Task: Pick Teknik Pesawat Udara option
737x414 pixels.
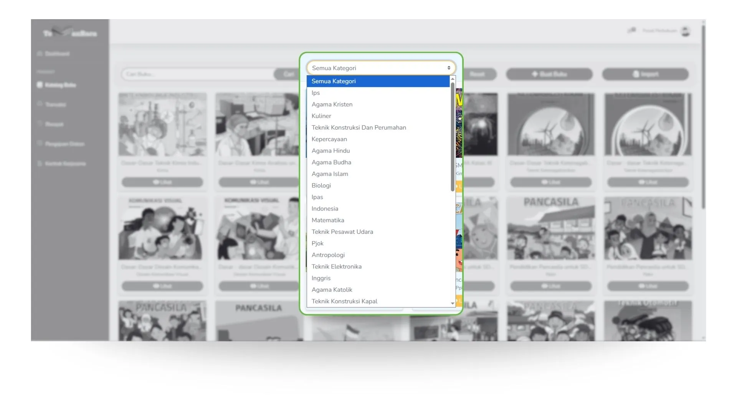Action: [342, 232]
